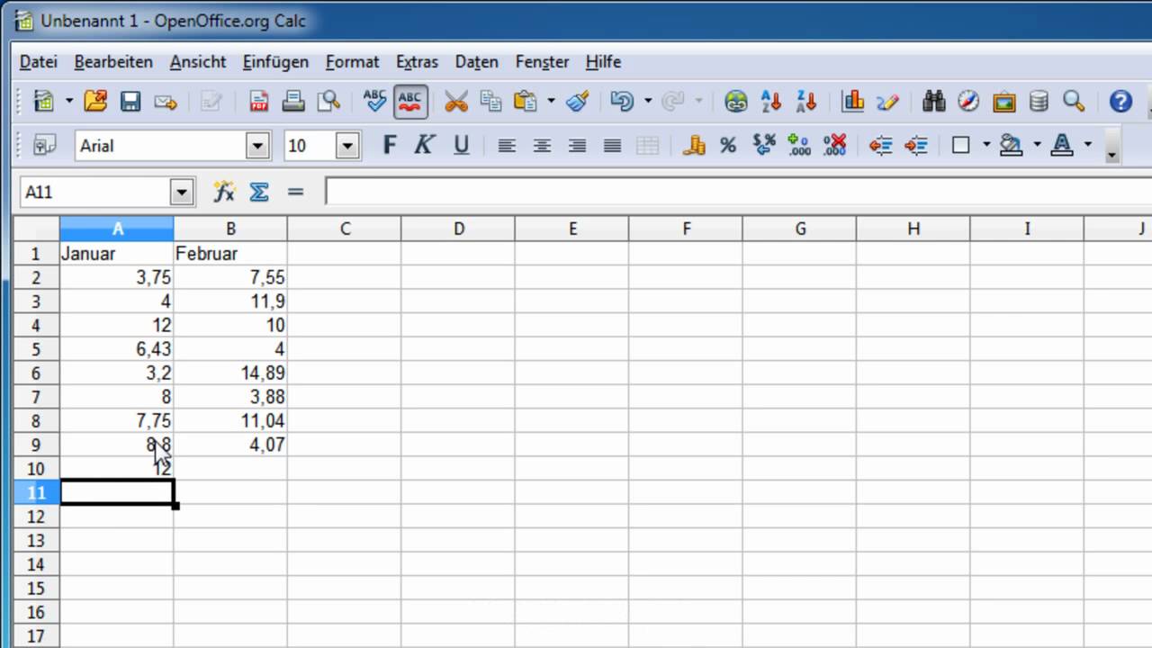The height and width of the screenshot is (648, 1152).
Task: Sort ascending A to Z icon
Action: 771,101
